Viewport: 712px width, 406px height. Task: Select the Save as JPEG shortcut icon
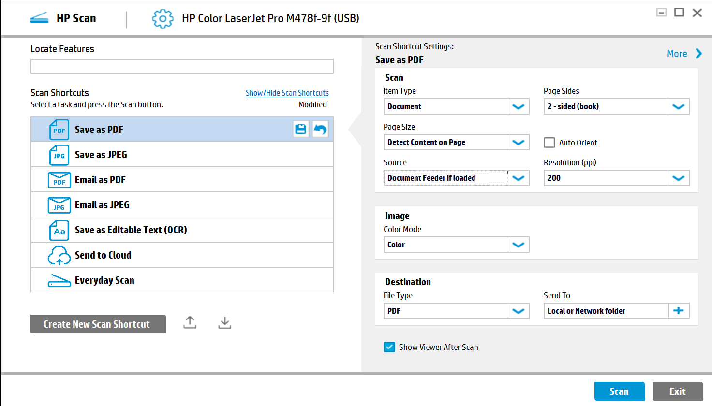tap(59, 155)
